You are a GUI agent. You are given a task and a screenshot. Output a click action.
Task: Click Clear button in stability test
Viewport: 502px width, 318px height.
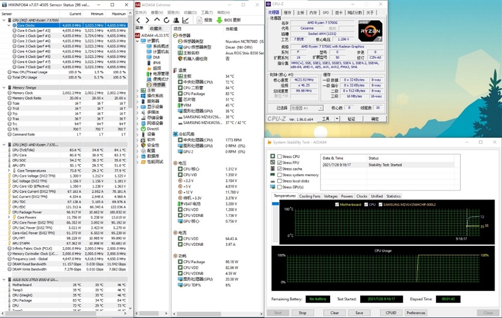coord(334,313)
